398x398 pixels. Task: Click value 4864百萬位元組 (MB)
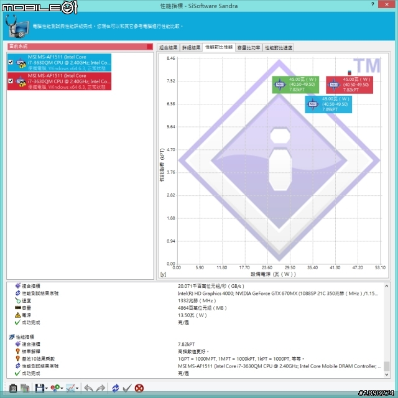point(202,308)
